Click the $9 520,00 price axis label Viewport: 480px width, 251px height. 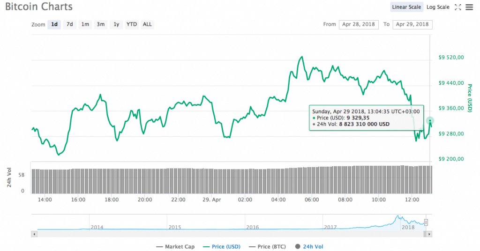coord(451,58)
